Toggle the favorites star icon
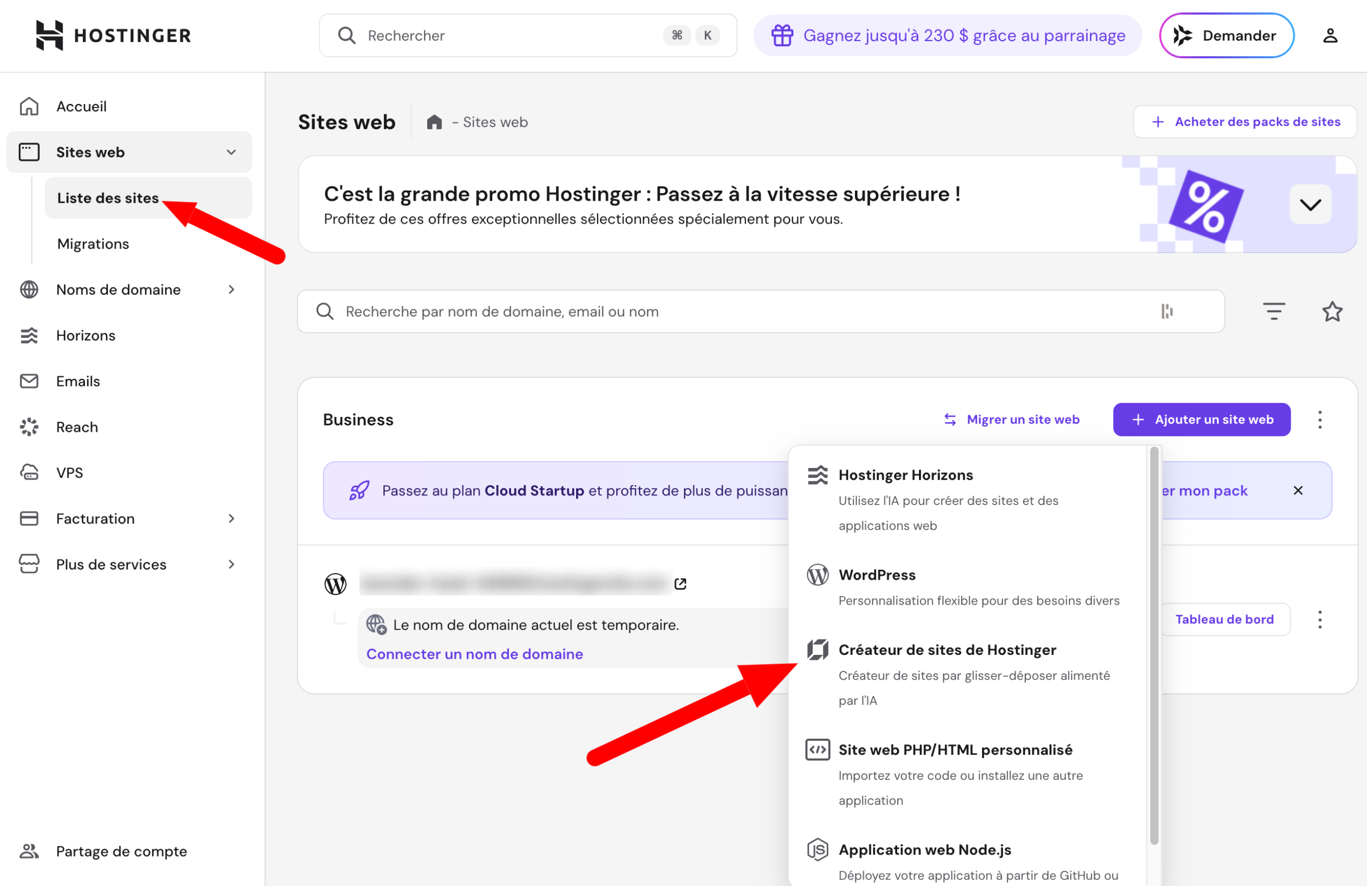The image size is (1367, 886). tap(1332, 311)
